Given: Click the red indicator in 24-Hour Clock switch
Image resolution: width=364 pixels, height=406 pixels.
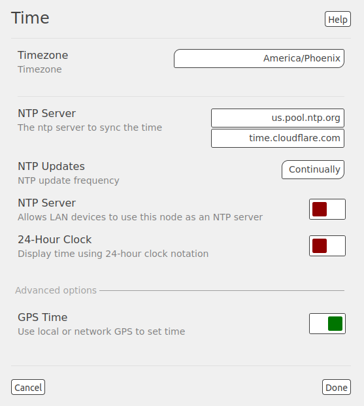Looking at the screenshot, I should point(320,246).
